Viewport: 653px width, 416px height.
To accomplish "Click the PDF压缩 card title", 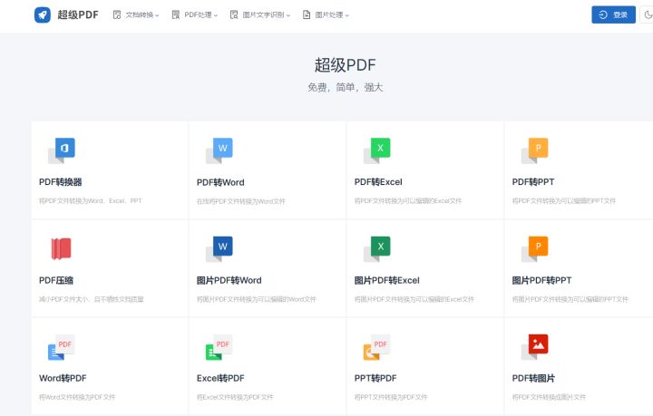I will pos(56,280).
